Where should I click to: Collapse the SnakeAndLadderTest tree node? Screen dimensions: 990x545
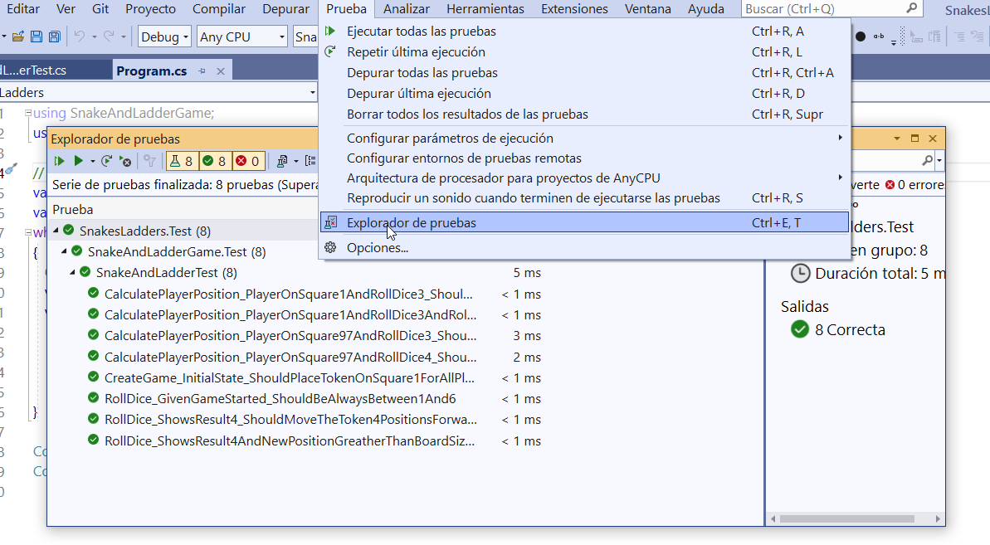(x=72, y=272)
